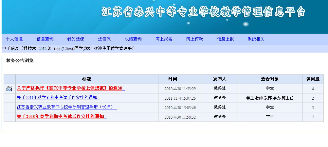Screen dimensions: 328x147
Task: Select the 网上评教 menu
Action: coord(194,39)
